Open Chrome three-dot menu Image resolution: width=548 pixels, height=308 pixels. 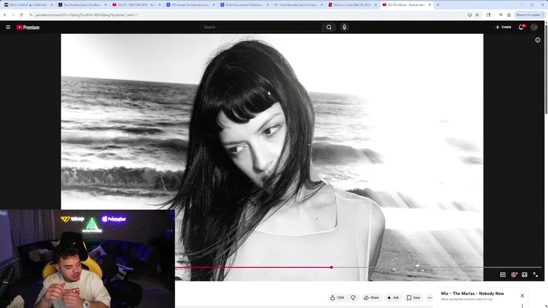pos(544,15)
